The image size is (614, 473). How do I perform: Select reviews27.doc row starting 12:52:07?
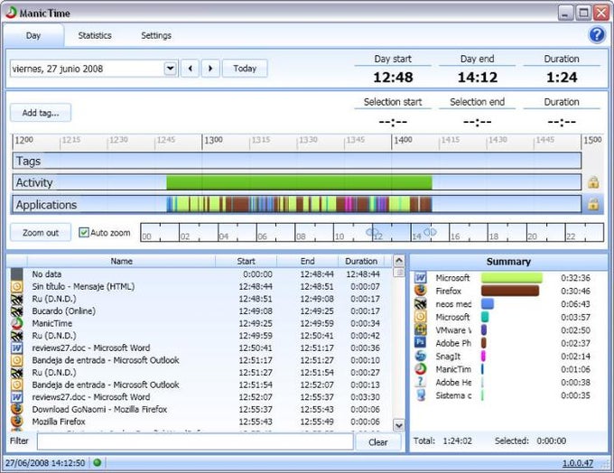click(x=201, y=397)
